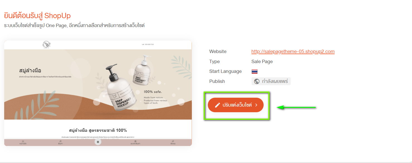Click the กำลังเผยแพร่ publish status badge
412x163 pixels.
271,81
